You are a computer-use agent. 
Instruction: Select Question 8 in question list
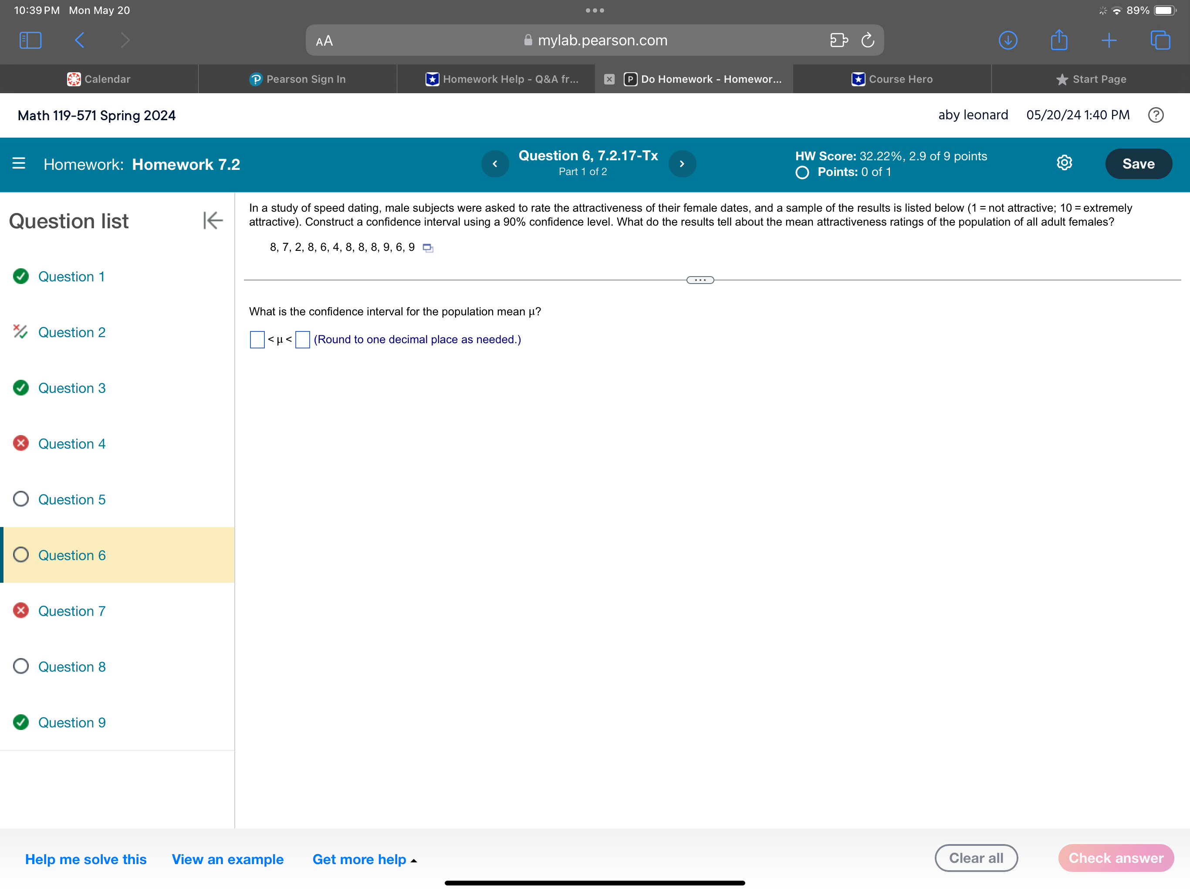tap(71, 666)
